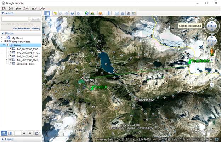This screenshot has width=221, height=142.
Task: Click in the search input field
Action: point(15,19)
